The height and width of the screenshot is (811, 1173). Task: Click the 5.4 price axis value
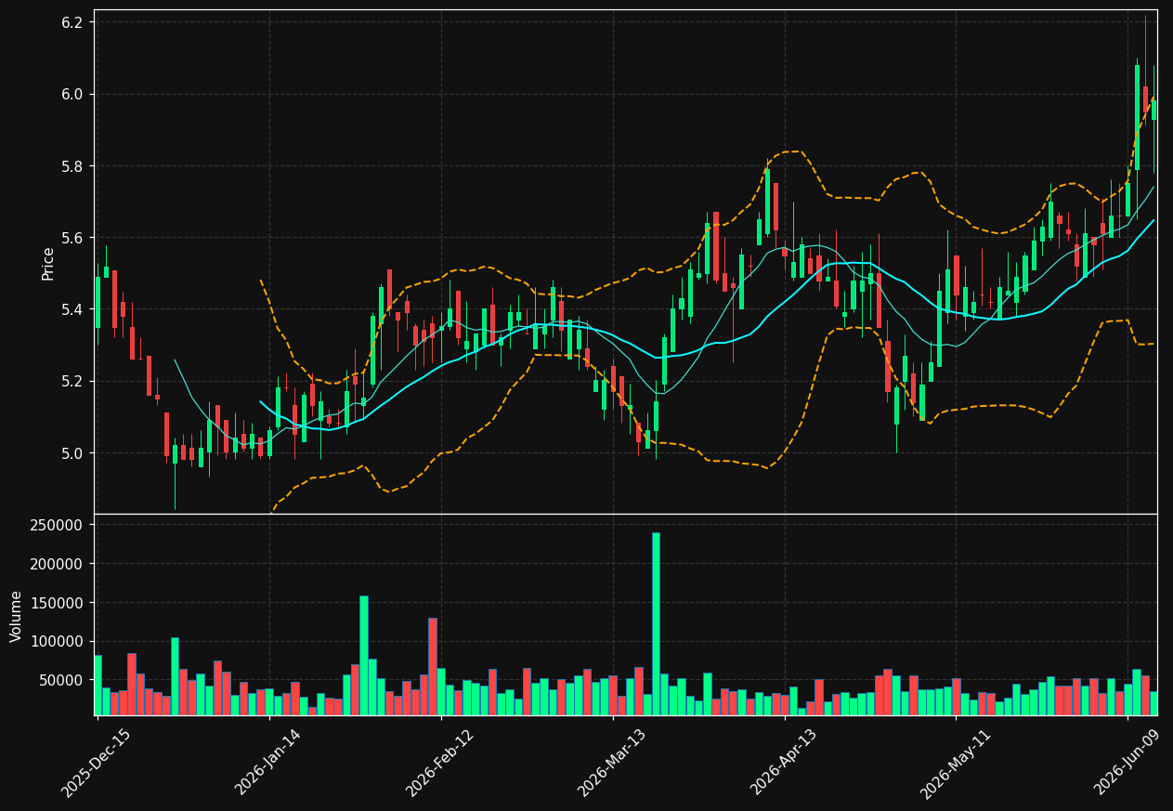(x=73, y=309)
